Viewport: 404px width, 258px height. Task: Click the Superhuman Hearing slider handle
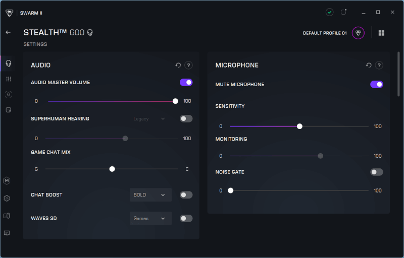125,139
